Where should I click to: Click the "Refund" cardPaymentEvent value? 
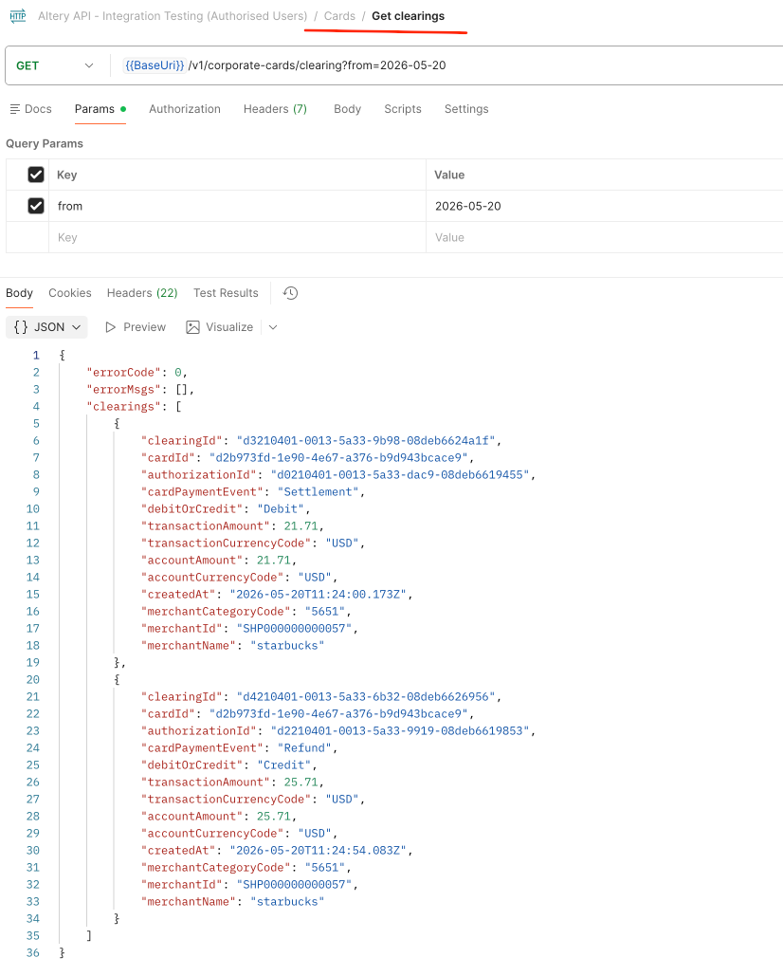click(304, 747)
